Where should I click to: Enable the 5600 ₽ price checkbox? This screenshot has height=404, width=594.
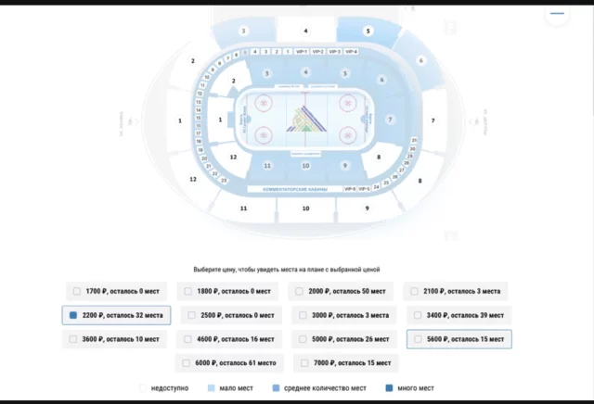[x=418, y=339]
